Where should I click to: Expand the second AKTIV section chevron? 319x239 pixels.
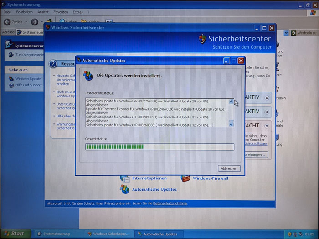(267, 112)
